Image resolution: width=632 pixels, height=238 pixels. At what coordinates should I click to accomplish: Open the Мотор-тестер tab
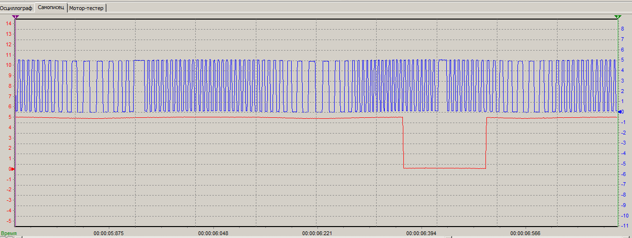click(87, 8)
